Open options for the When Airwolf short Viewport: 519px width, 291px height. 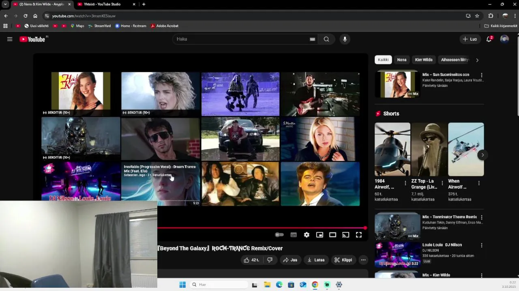[479, 183]
